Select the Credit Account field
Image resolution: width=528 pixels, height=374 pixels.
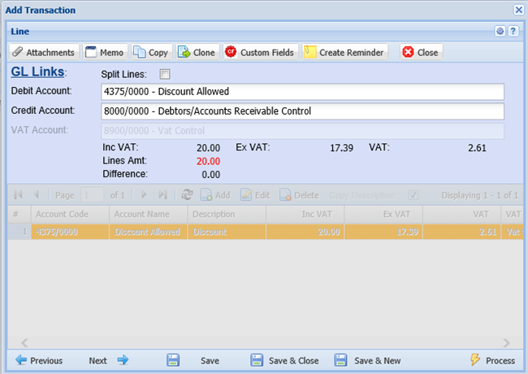click(x=302, y=111)
